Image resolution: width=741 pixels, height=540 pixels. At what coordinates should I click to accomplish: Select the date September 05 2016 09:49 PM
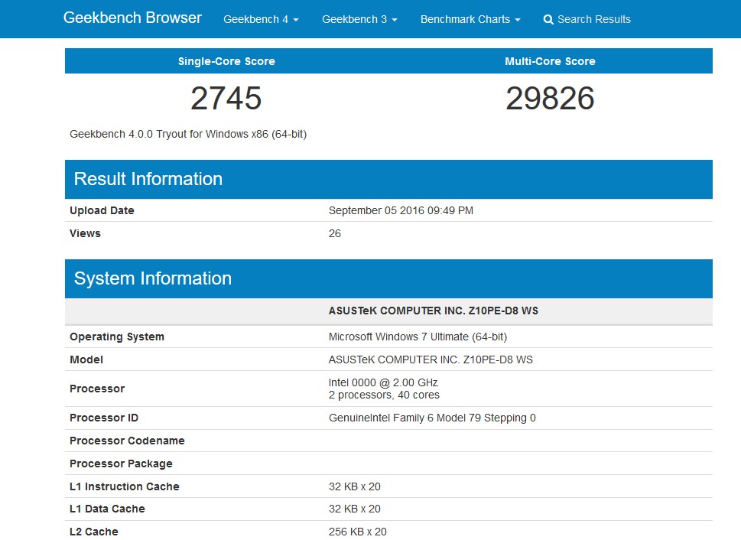click(x=401, y=210)
